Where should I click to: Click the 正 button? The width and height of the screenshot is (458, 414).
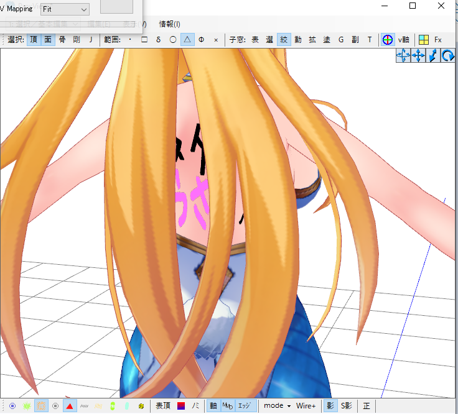(367, 406)
